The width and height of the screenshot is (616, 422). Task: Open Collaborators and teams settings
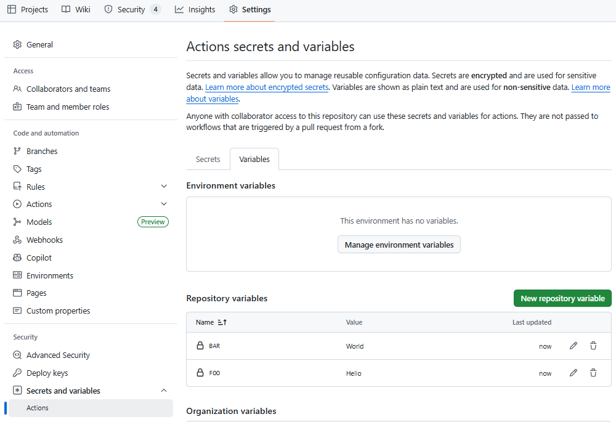point(68,89)
